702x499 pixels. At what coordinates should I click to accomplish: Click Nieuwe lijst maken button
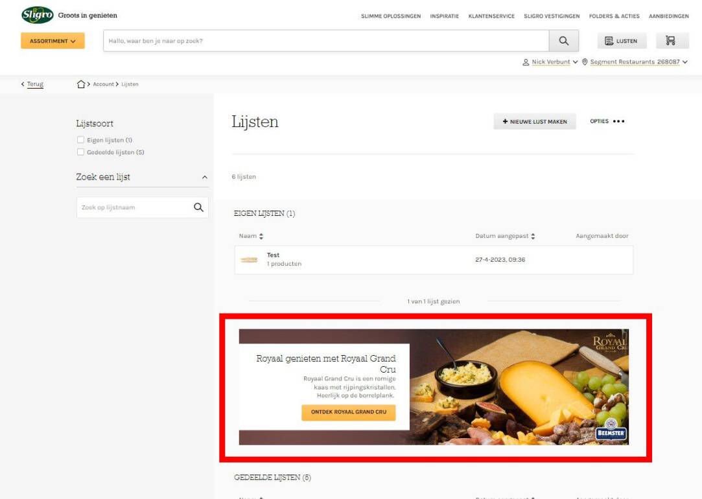[x=535, y=121]
